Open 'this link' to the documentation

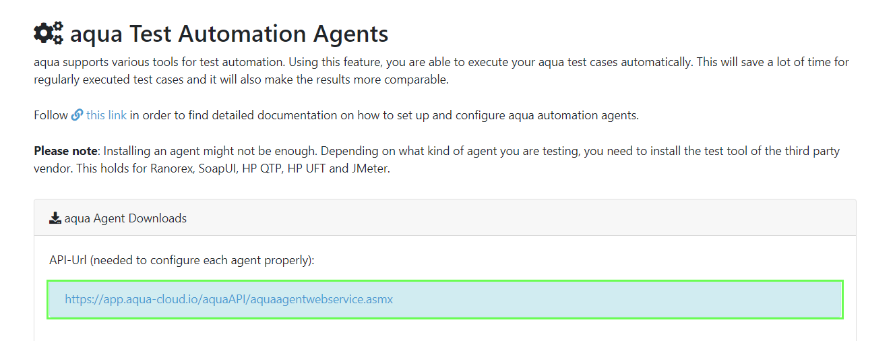click(106, 115)
